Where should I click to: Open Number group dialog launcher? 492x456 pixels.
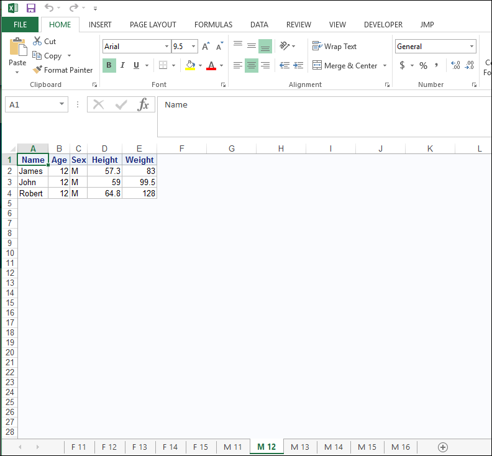click(x=474, y=84)
